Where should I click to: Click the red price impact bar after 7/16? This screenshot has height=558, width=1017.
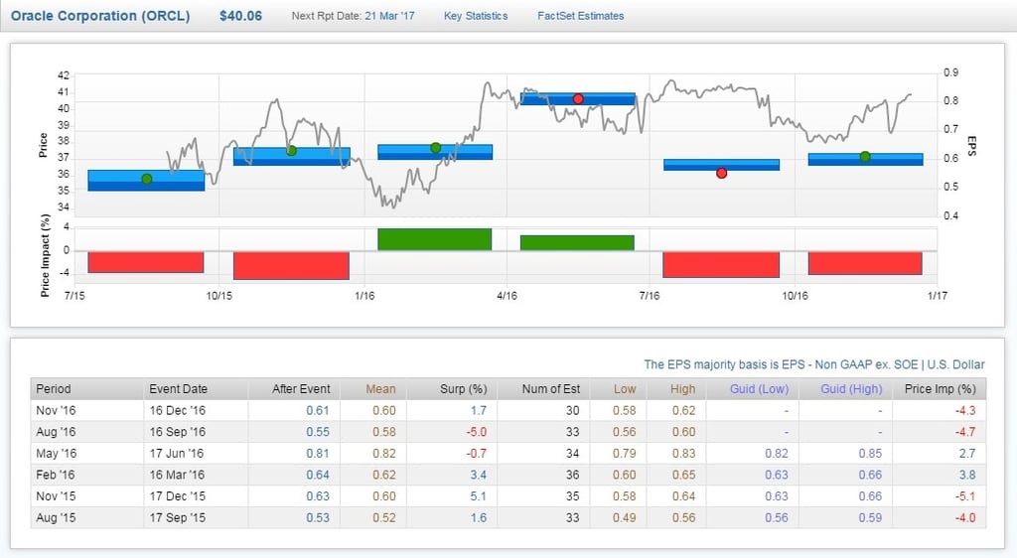click(721, 264)
